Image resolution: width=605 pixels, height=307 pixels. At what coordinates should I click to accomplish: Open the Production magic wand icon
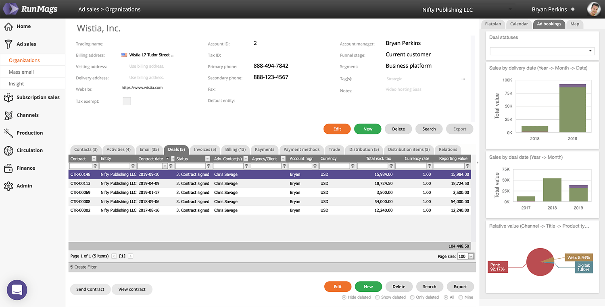(x=8, y=133)
